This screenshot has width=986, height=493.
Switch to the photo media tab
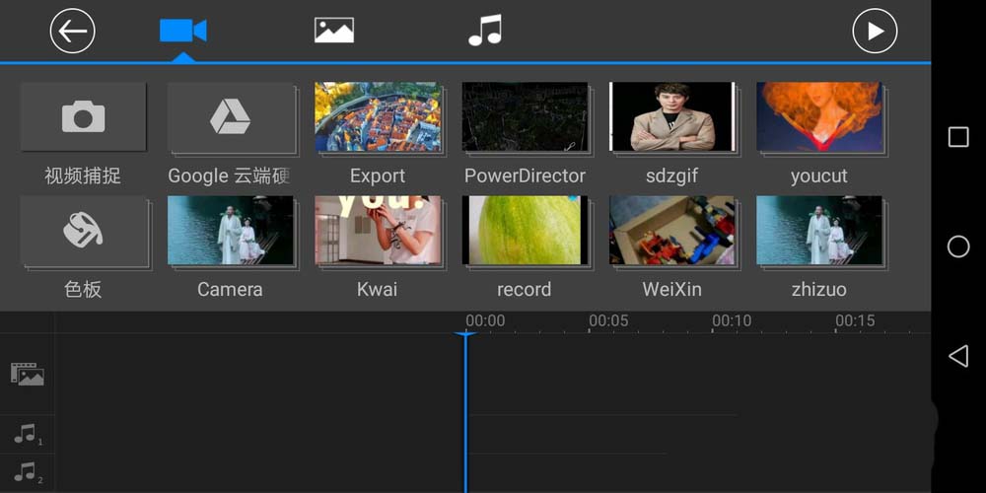334,32
